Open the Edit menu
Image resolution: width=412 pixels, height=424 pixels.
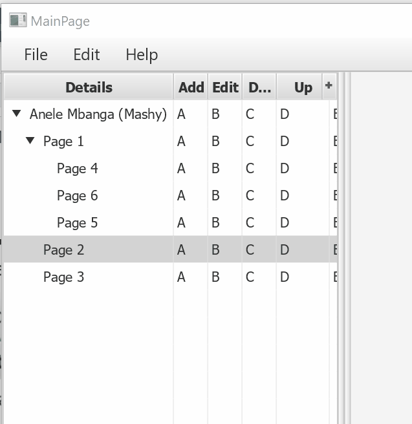coord(86,55)
